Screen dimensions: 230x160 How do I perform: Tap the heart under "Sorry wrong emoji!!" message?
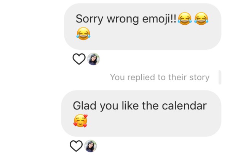79,59
